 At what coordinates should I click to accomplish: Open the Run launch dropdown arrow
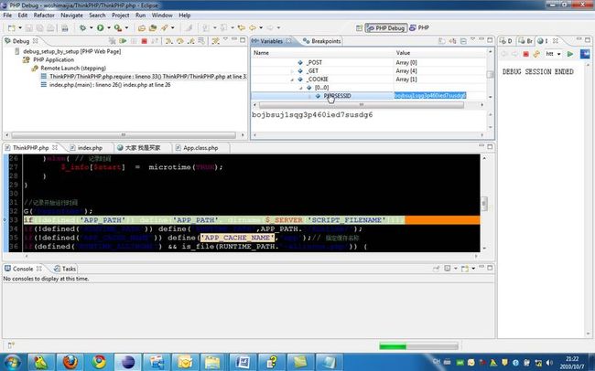click(x=109, y=27)
